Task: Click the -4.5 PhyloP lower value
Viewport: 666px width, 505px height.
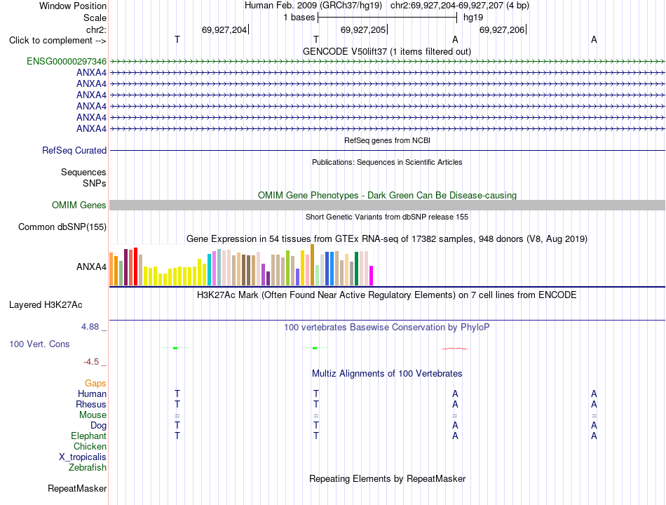Action: pos(91,362)
